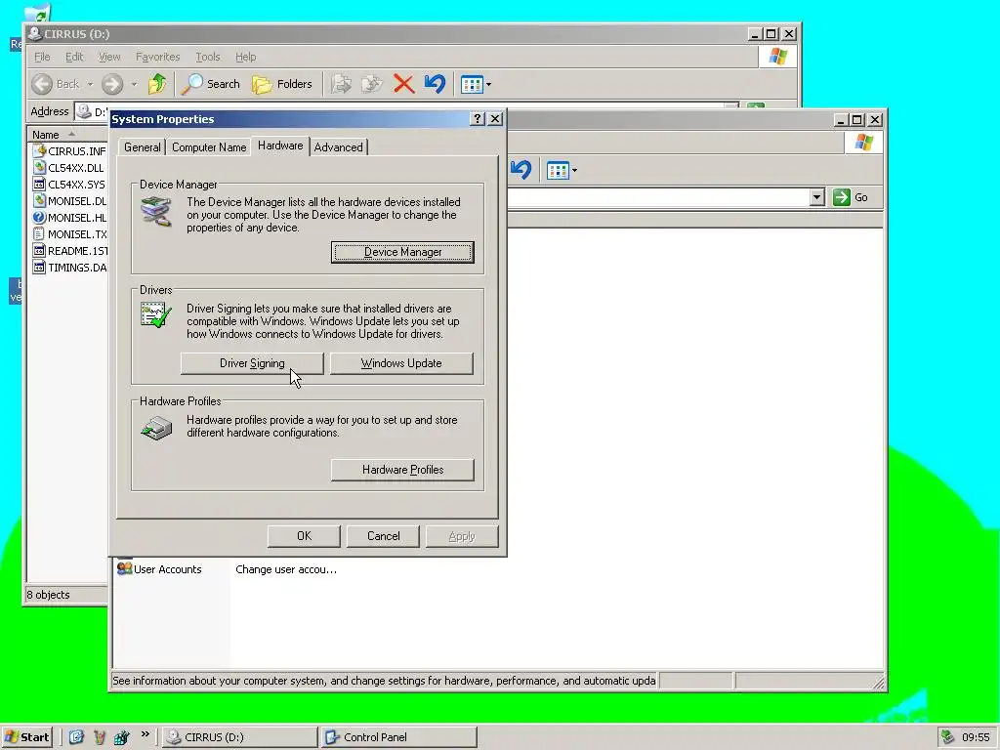Click Undo icon in CIRRUS window toolbar

pos(435,84)
